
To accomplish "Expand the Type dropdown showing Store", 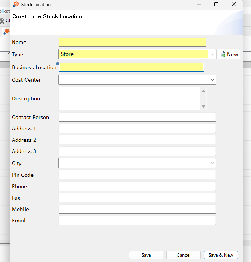I will (212, 54).
